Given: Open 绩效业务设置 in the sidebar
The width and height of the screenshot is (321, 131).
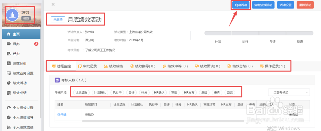Looking at the screenshot, I should click(x=21, y=73).
